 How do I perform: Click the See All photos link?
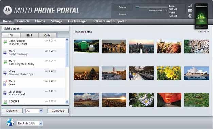click(203, 32)
